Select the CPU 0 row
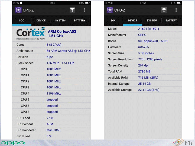 coord(51,69)
